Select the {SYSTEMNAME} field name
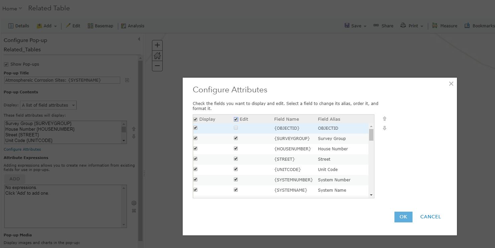The width and height of the screenshot is (495, 248). [291, 190]
